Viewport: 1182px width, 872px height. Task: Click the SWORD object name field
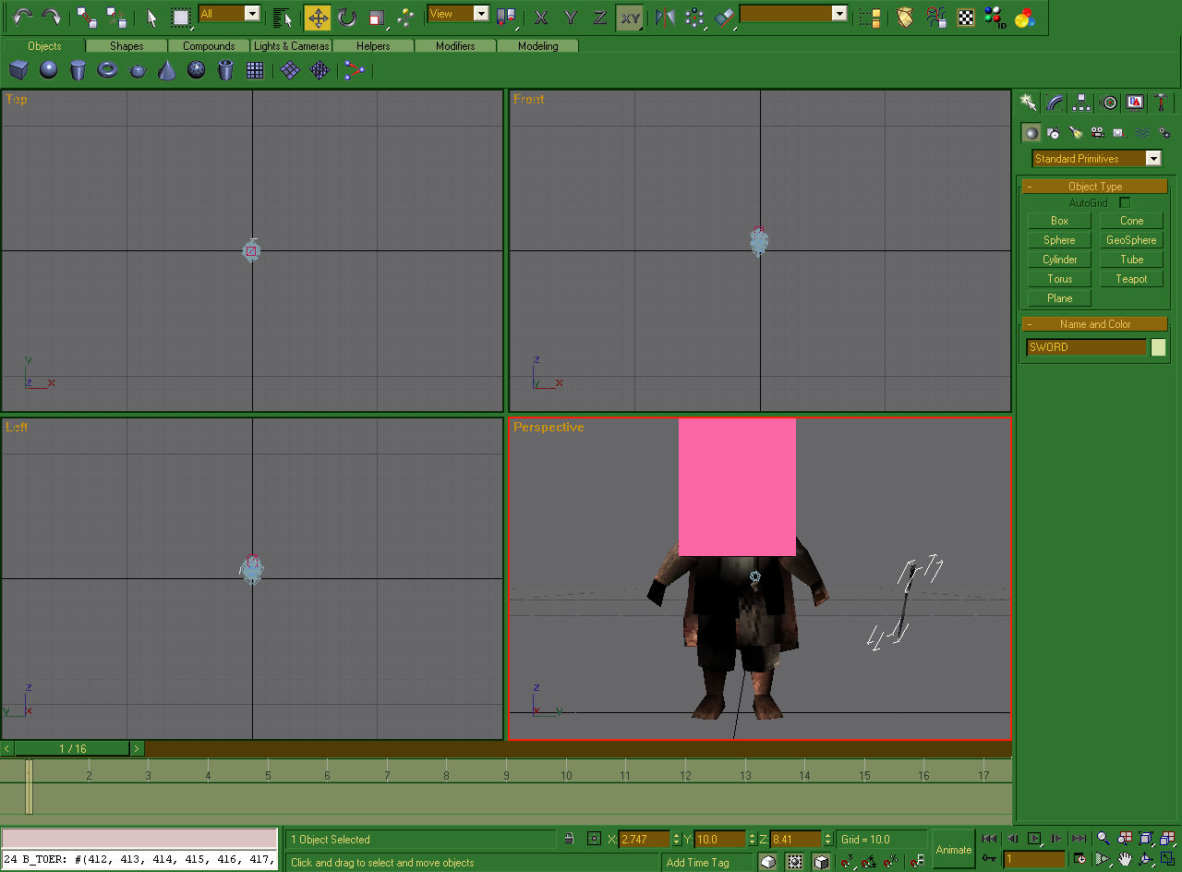point(1086,347)
